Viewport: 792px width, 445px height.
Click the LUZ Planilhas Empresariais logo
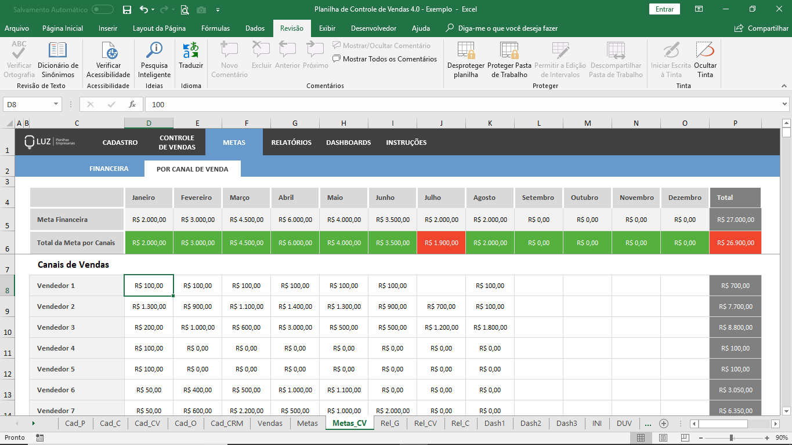coord(49,142)
